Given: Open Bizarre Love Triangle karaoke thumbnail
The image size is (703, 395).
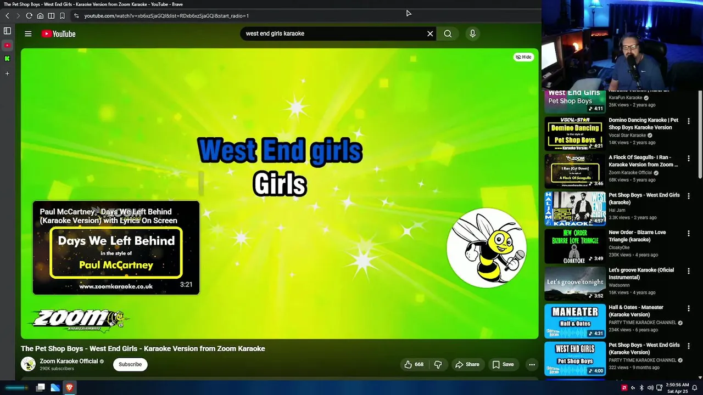Looking at the screenshot, I should tap(575, 246).
